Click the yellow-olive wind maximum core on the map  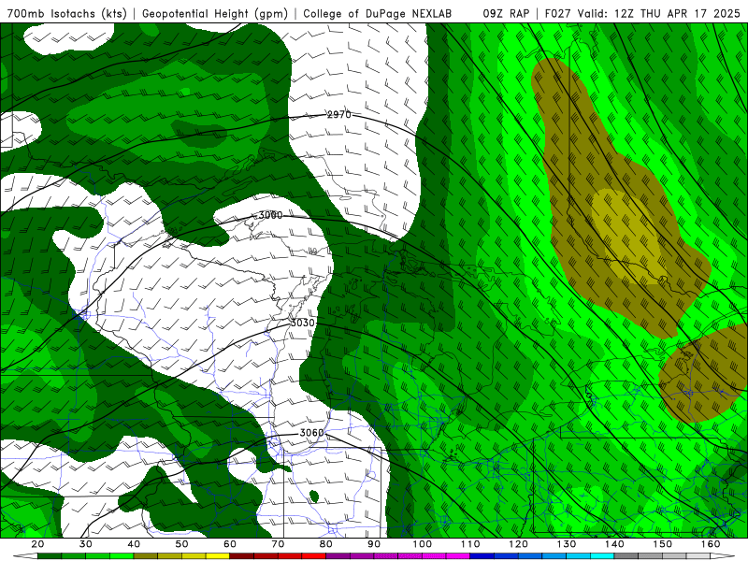tap(627, 237)
